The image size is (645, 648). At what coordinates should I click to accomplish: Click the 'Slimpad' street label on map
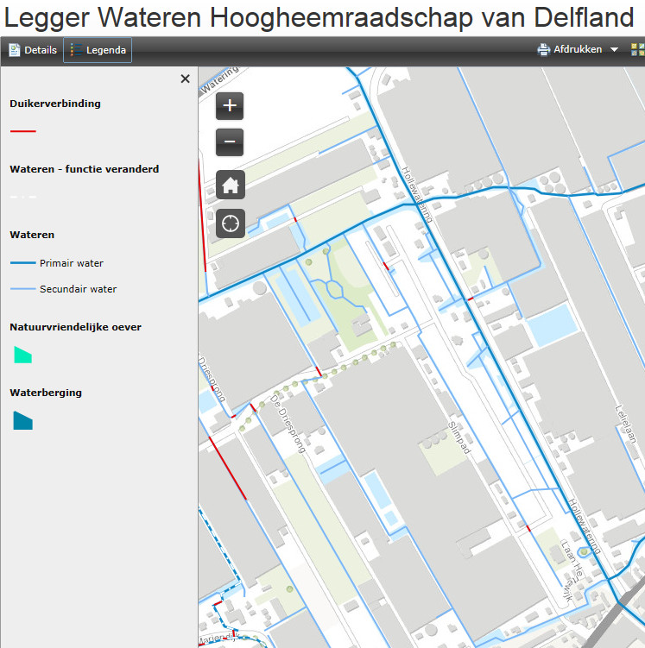pos(459,437)
